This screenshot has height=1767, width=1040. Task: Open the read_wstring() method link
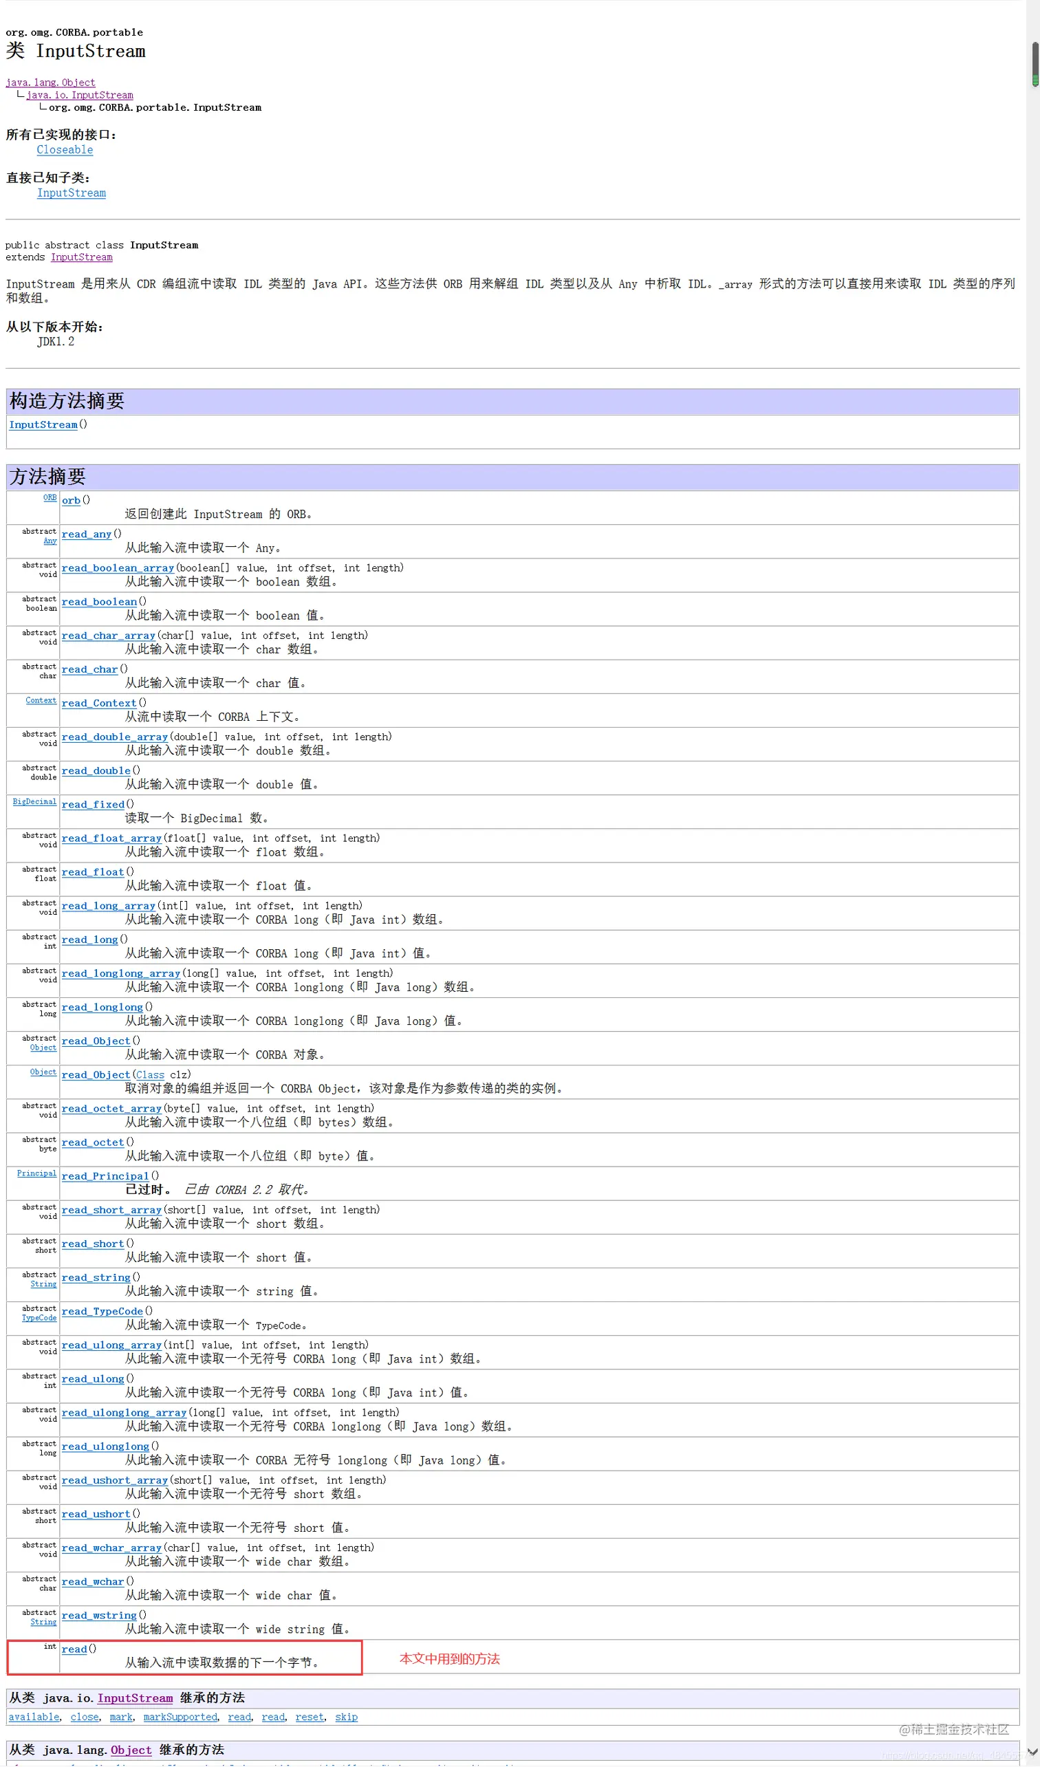pos(99,1616)
